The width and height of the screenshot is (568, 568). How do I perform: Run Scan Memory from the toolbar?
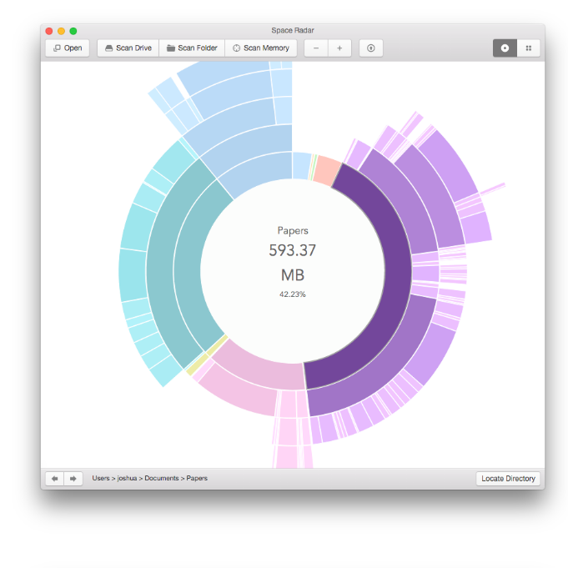[260, 48]
